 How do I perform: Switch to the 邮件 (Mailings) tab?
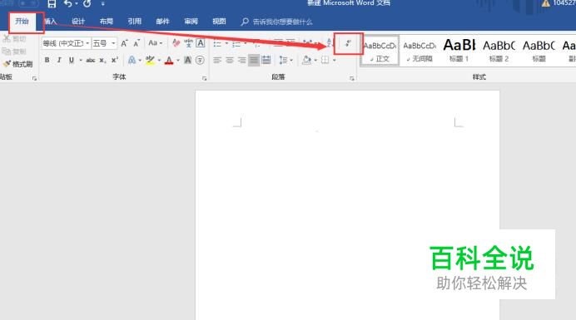(163, 22)
